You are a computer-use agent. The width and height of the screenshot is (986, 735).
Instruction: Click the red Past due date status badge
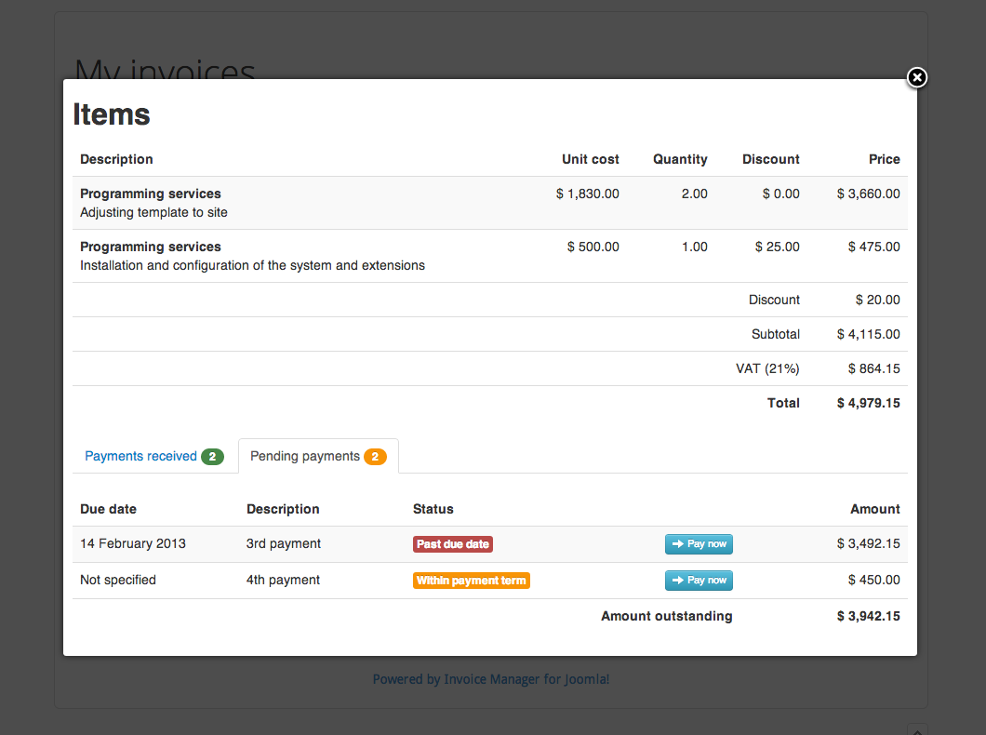[453, 543]
